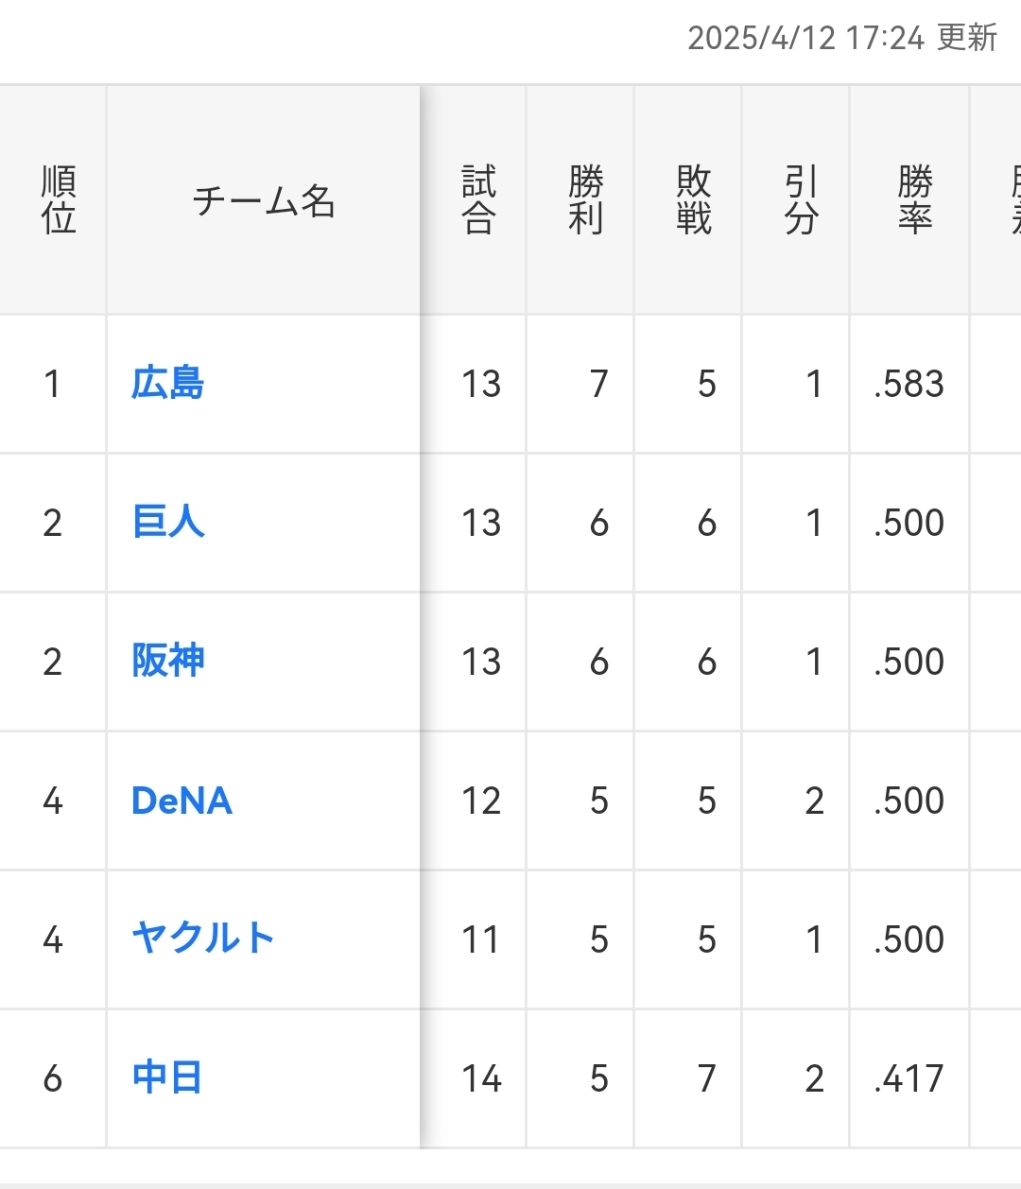The width and height of the screenshot is (1021, 1189).
Task: Click 広島's 7 wins cell
Action: pyautogui.click(x=598, y=384)
